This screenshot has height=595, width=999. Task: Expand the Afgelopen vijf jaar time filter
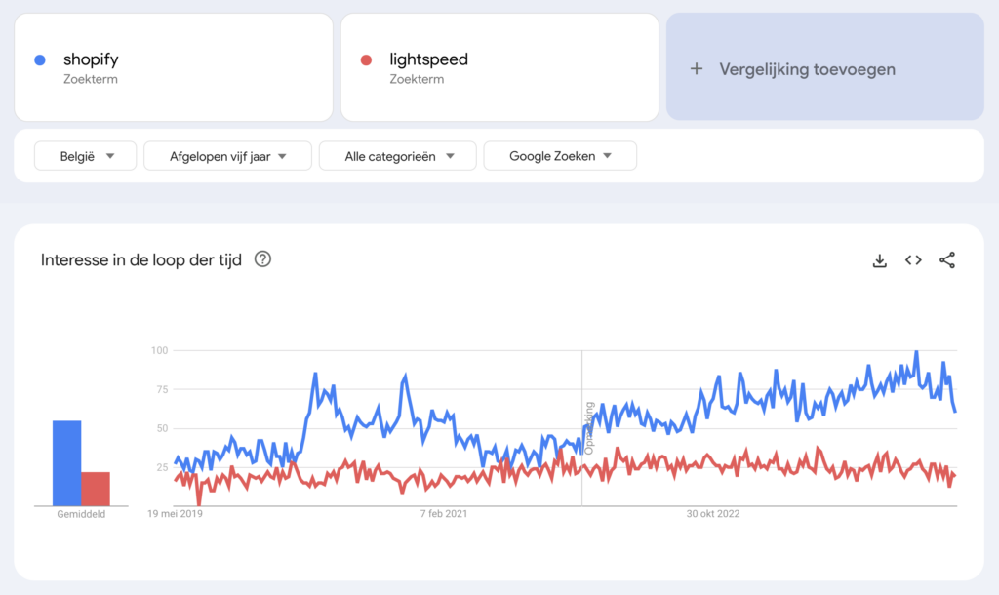coord(227,155)
